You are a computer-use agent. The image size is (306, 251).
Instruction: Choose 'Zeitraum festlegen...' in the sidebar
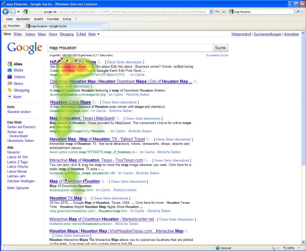click(22, 181)
